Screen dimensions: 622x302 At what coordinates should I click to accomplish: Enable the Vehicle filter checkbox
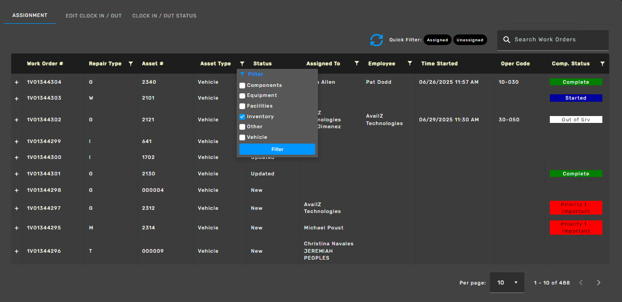[243, 137]
